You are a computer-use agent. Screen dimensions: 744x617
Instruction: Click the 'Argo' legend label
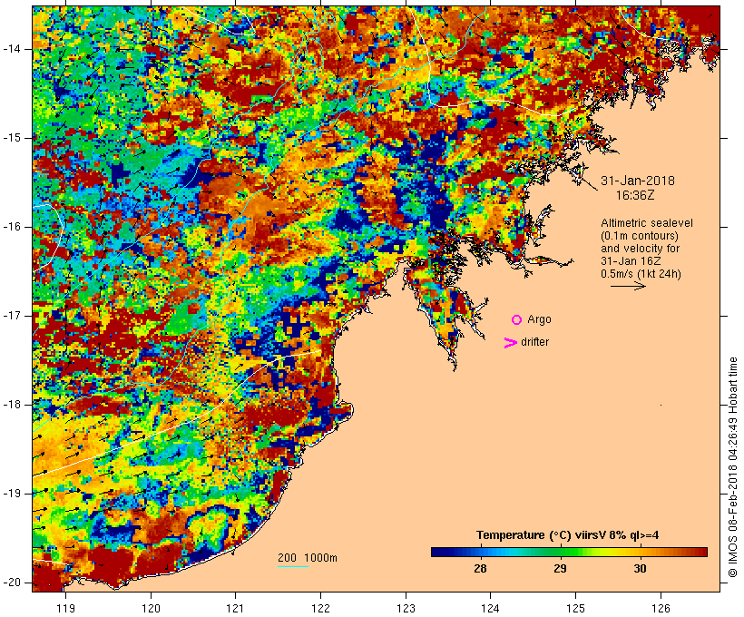(x=540, y=319)
